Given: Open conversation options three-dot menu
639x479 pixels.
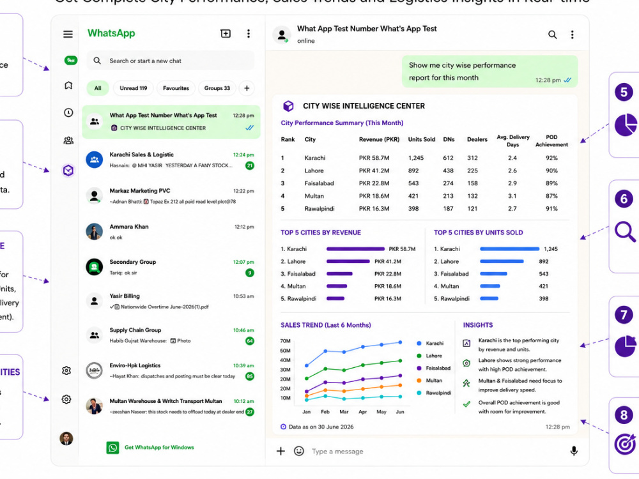Looking at the screenshot, I should click(572, 34).
